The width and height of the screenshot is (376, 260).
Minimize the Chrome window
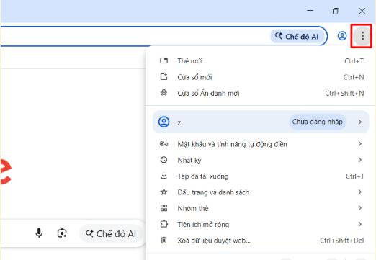click(310, 11)
